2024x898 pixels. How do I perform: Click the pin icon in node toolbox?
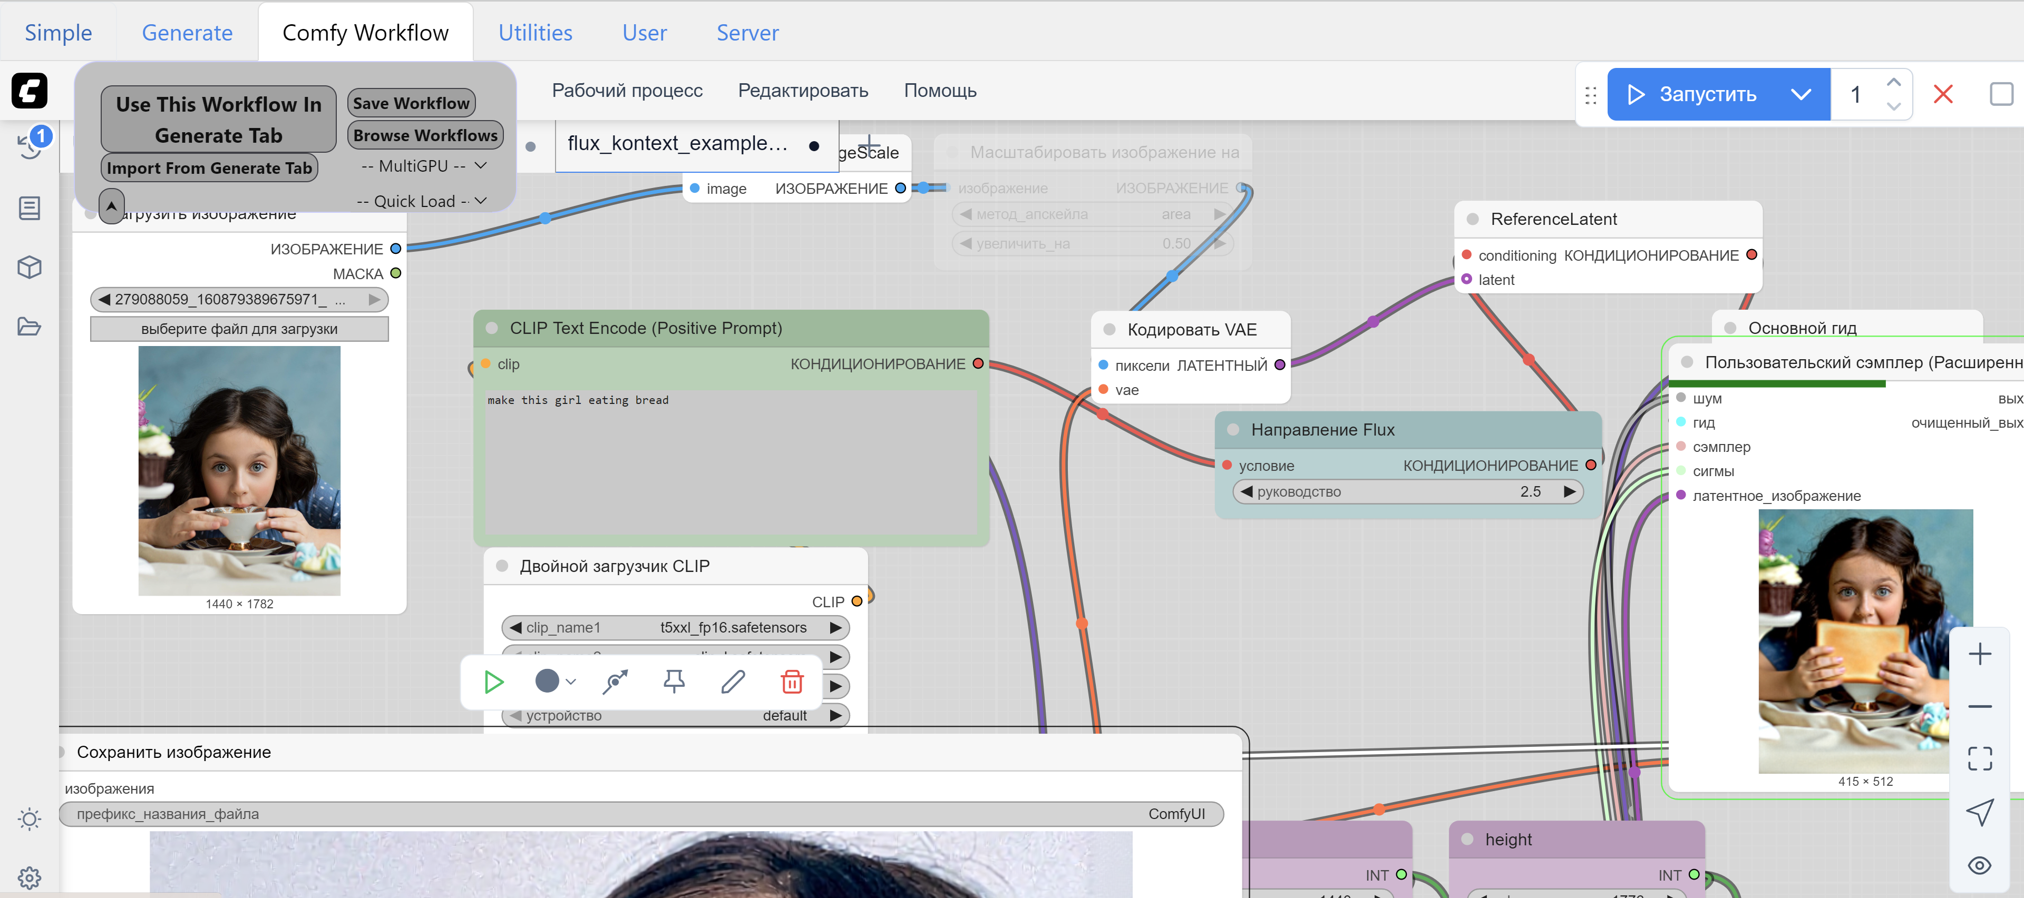pos(674,682)
